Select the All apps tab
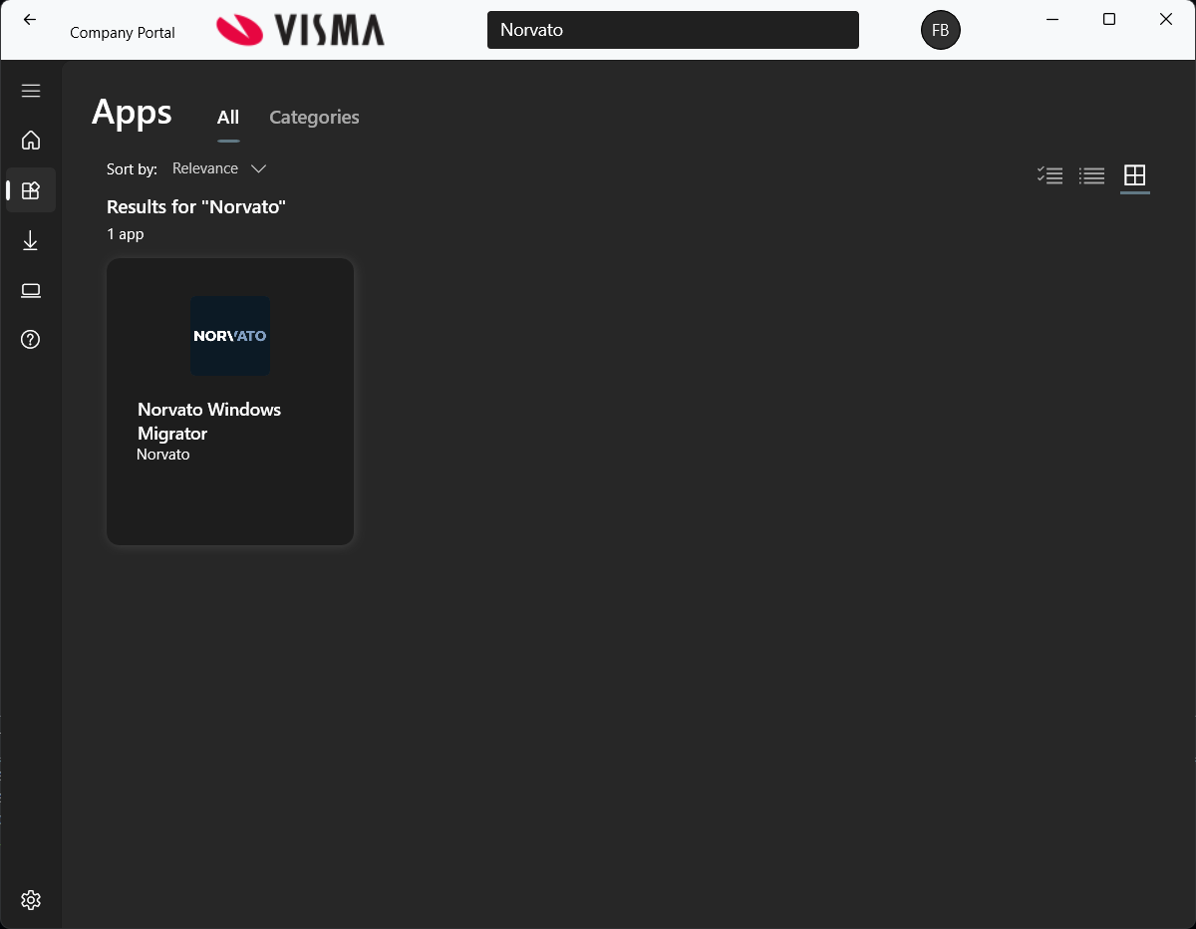Image resolution: width=1196 pixels, height=929 pixels. coord(228,117)
